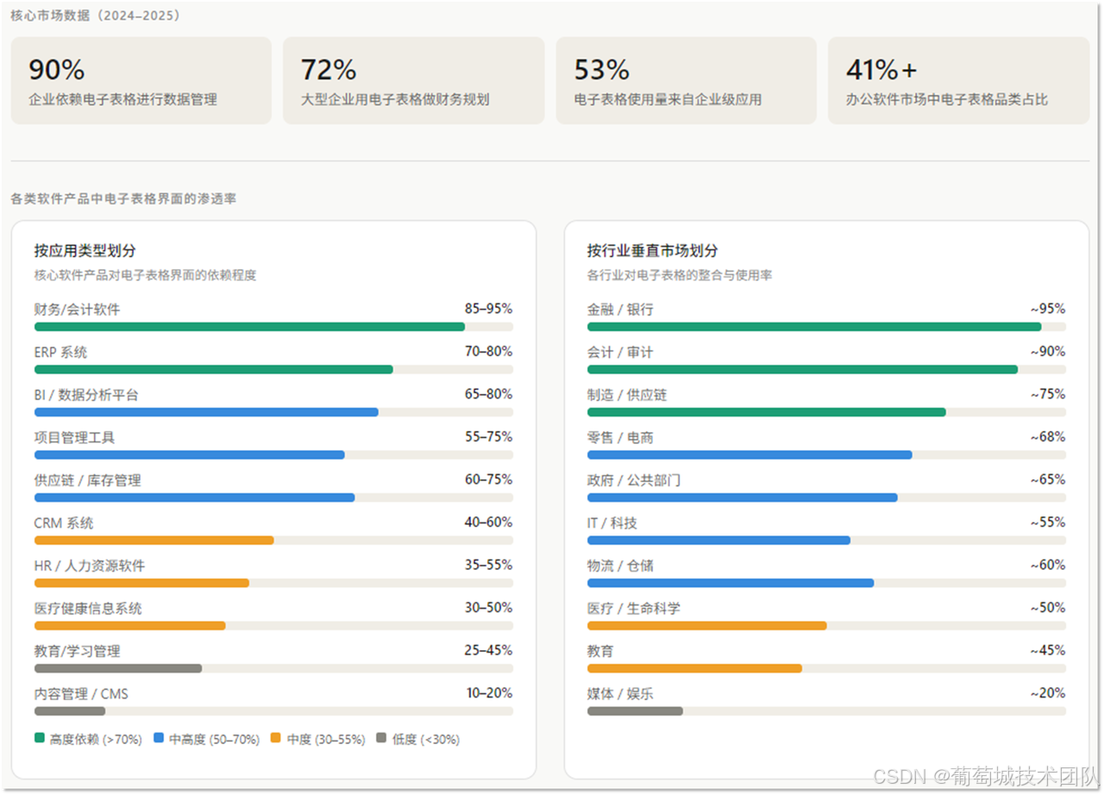Click the 零售 / 电商 row label
1104x795 pixels.
coord(620,437)
